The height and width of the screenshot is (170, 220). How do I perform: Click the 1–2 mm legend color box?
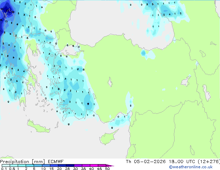coord(22,165)
